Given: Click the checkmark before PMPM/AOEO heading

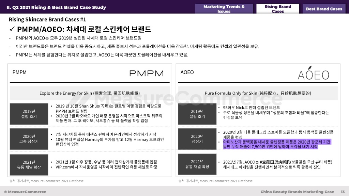Looking at the screenshot, I should [x=12, y=29].
